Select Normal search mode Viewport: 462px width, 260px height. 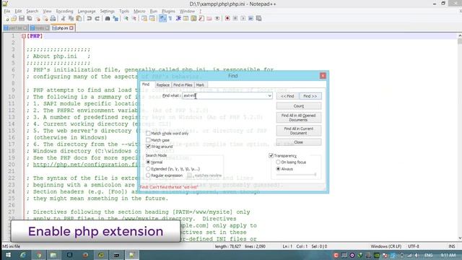(148, 162)
